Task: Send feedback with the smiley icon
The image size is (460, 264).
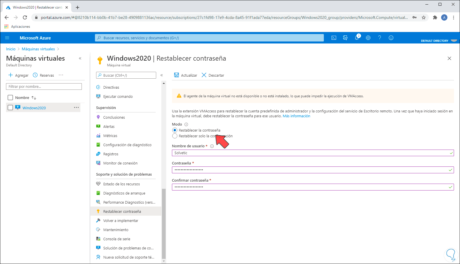Action: click(x=391, y=38)
